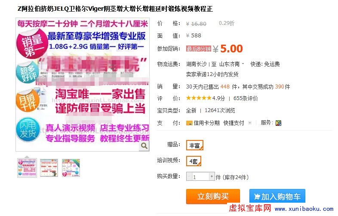This screenshot has width=338, height=216.
Task: Select the third product thumbnail
Action: (x=71, y=168)
